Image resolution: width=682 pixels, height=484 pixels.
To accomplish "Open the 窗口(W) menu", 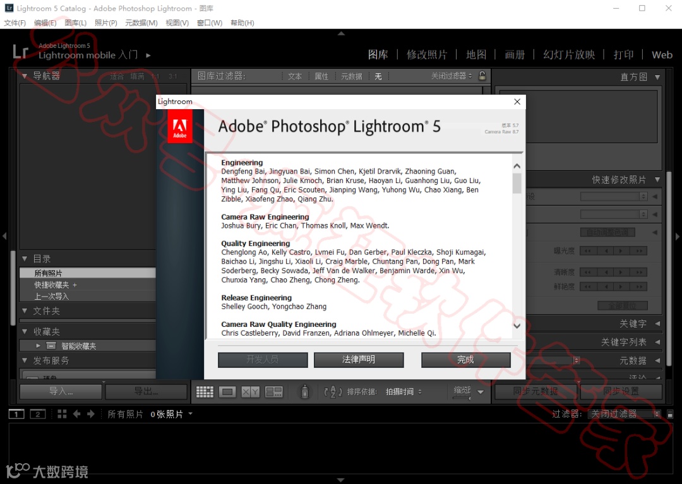I will click(210, 23).
